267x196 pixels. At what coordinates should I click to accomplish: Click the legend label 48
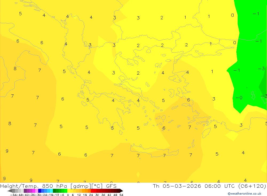(115, 195)
